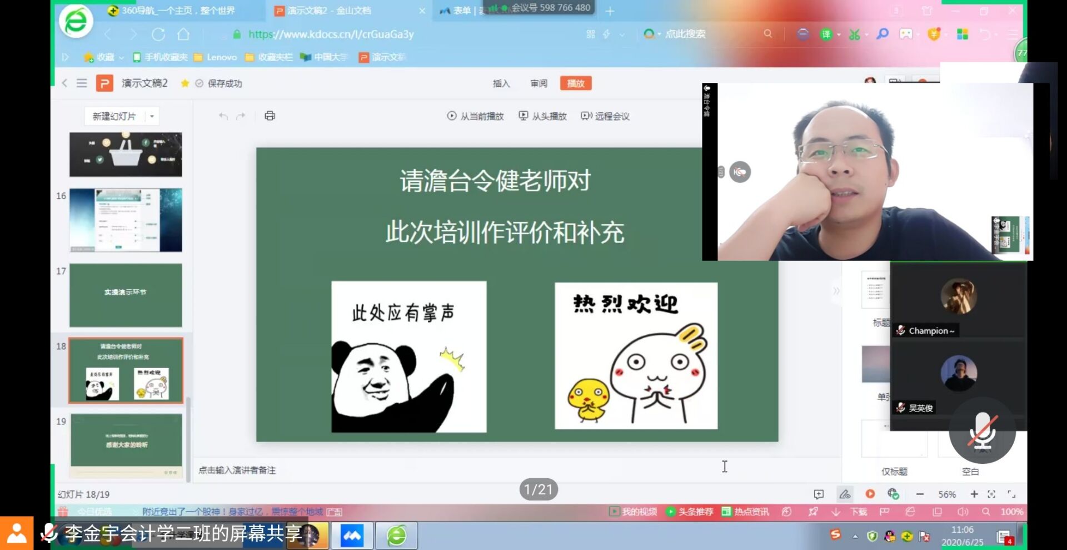Click the search magnifier icon in browser
This screenshot has height=550, width=1067.
(768, 34)
